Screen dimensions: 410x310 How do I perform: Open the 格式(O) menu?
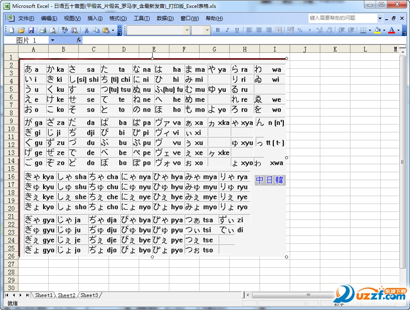tap(118, 18)
